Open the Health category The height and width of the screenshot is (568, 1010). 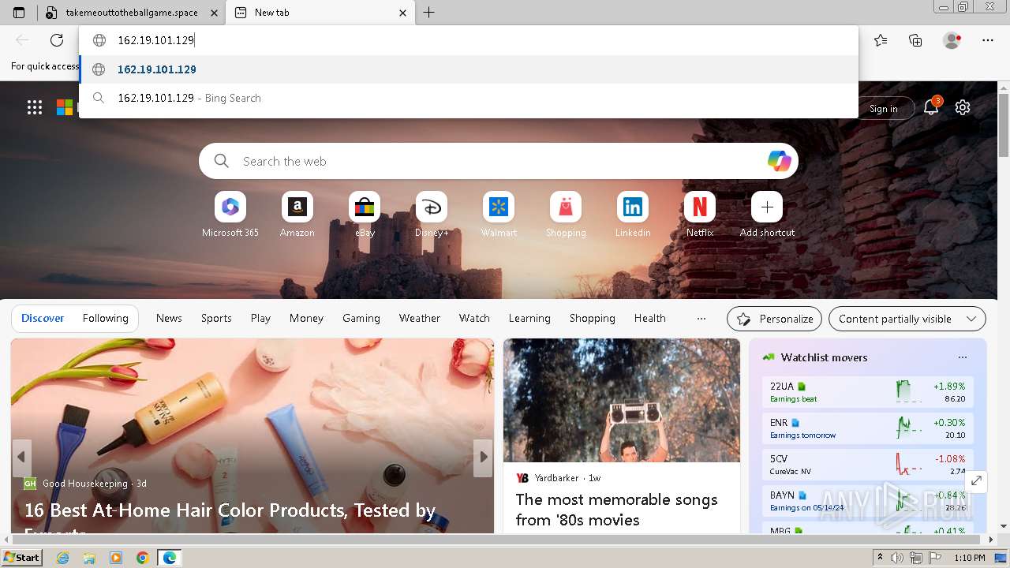click(x=650, y=319)
